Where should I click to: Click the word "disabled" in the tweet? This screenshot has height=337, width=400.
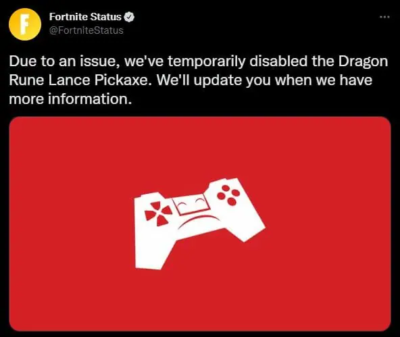click(278, 61)
